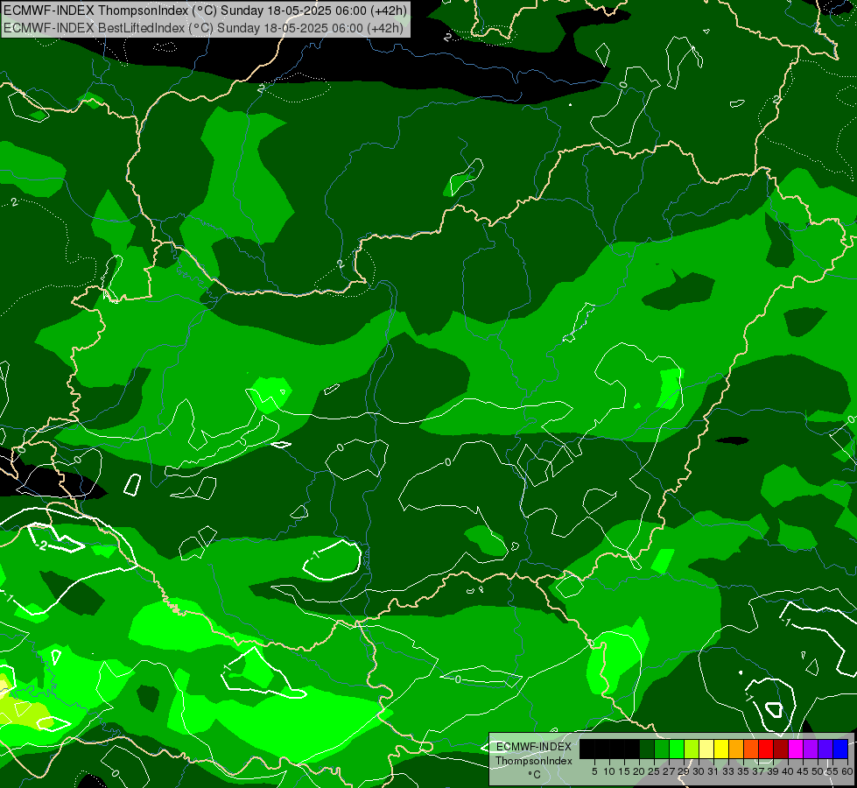This screenshot has height=788, width=857.
Task: Select the indigo 50-55 legend swatch
Action: (825, 749)
